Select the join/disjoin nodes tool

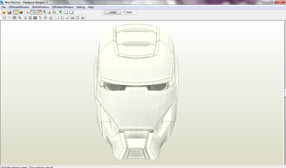tap(9, 18)
